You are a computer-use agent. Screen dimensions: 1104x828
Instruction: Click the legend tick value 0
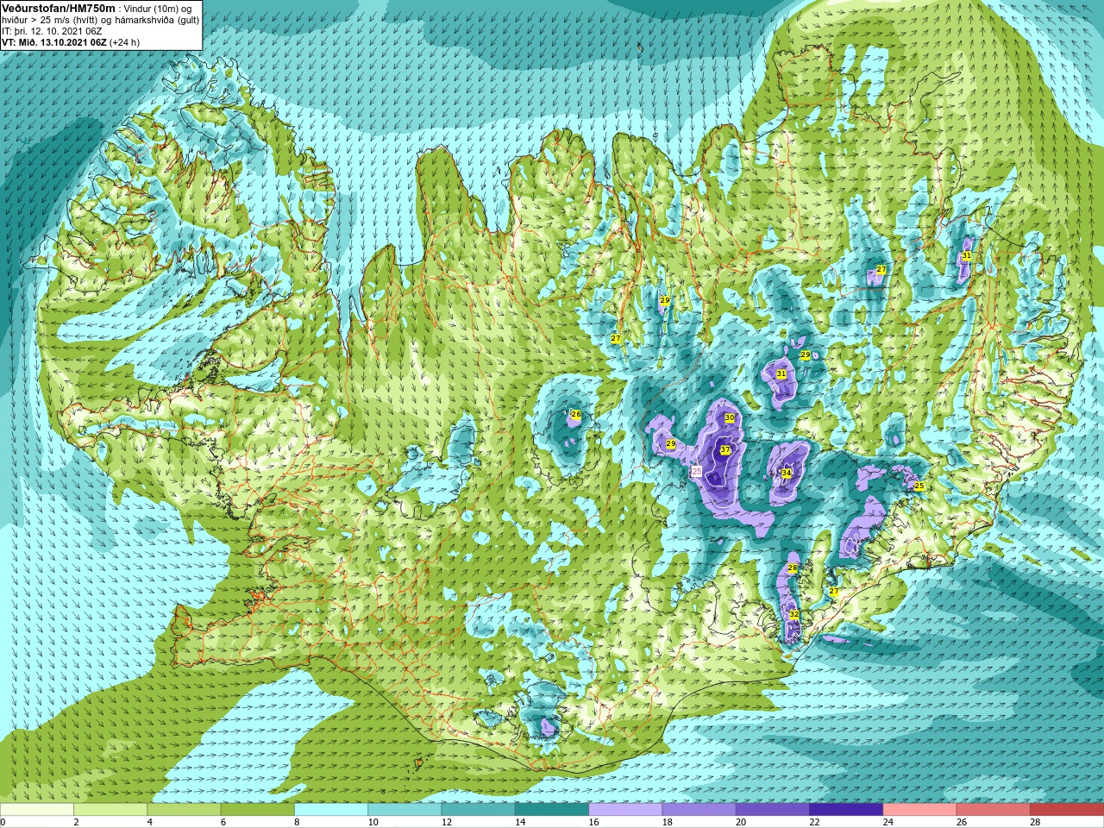point(3,822)
